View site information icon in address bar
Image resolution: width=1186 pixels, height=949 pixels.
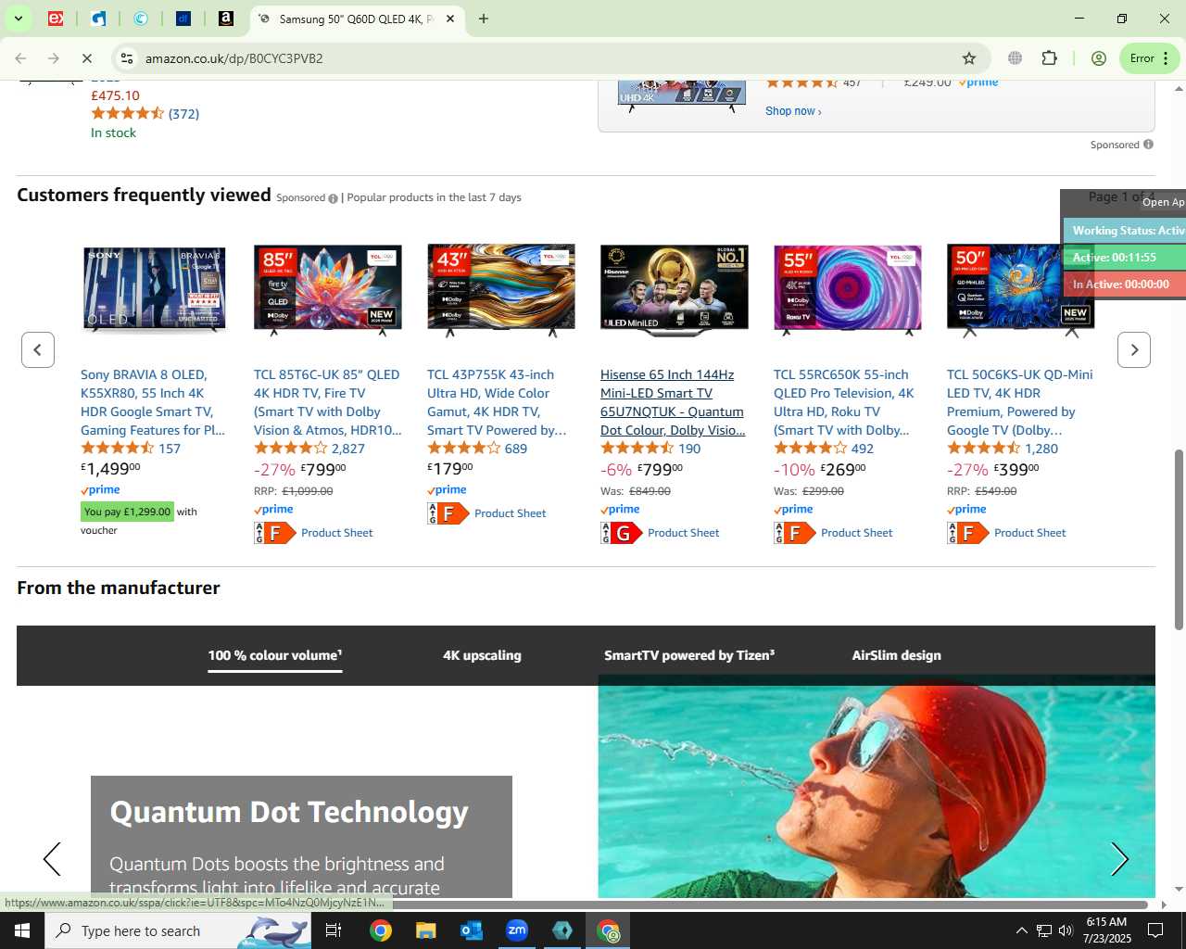click(x=127, y=58)
